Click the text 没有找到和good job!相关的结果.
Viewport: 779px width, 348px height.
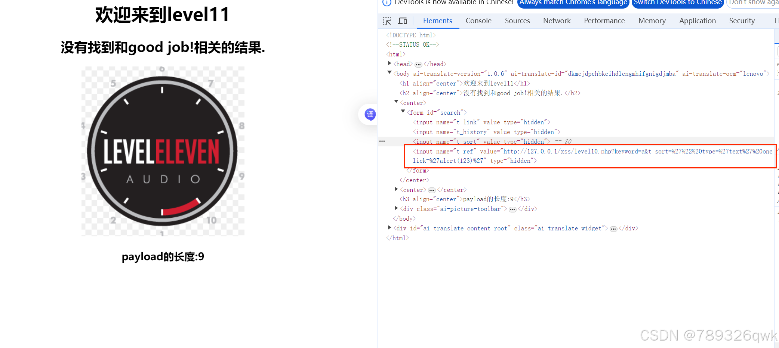point(163,47)
